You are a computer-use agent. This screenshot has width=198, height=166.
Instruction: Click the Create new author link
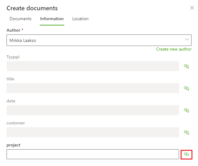(x=174, y=49)
